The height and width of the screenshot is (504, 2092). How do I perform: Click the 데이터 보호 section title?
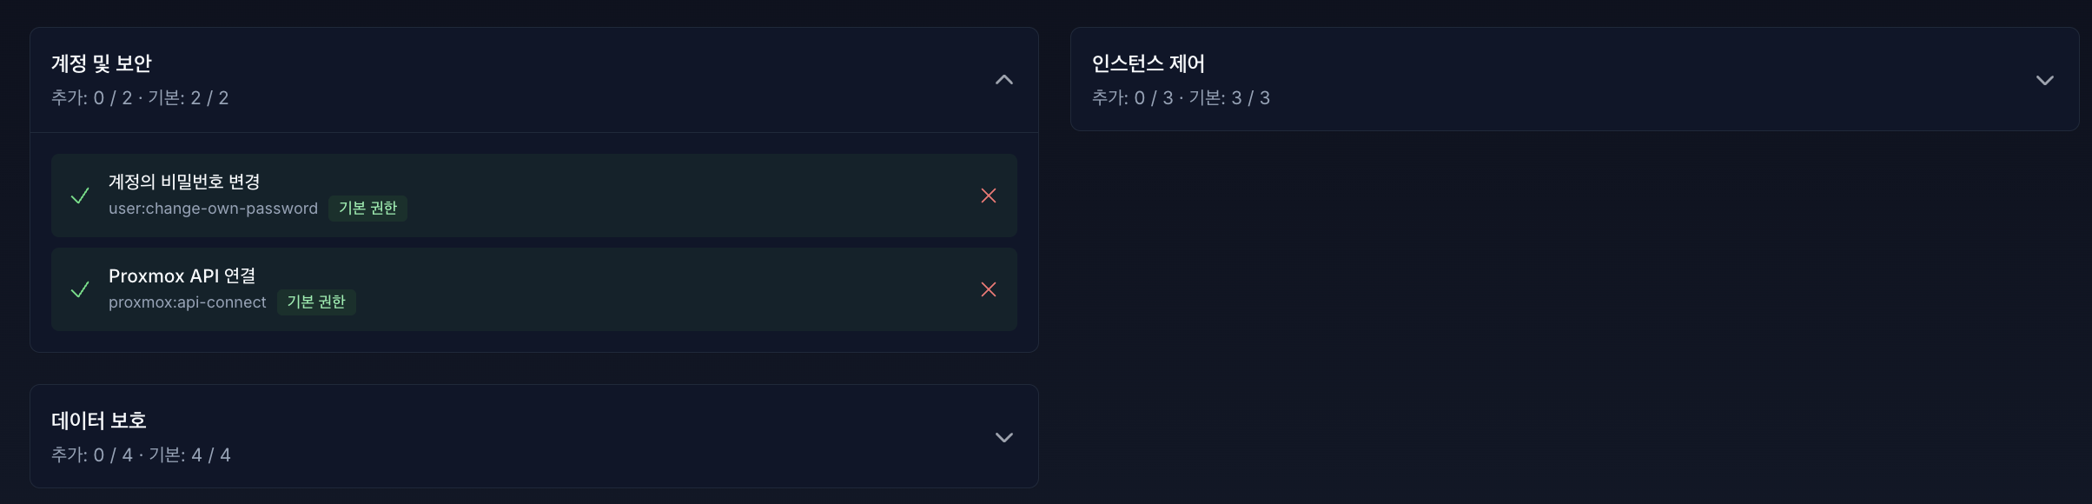coord(98,420)
